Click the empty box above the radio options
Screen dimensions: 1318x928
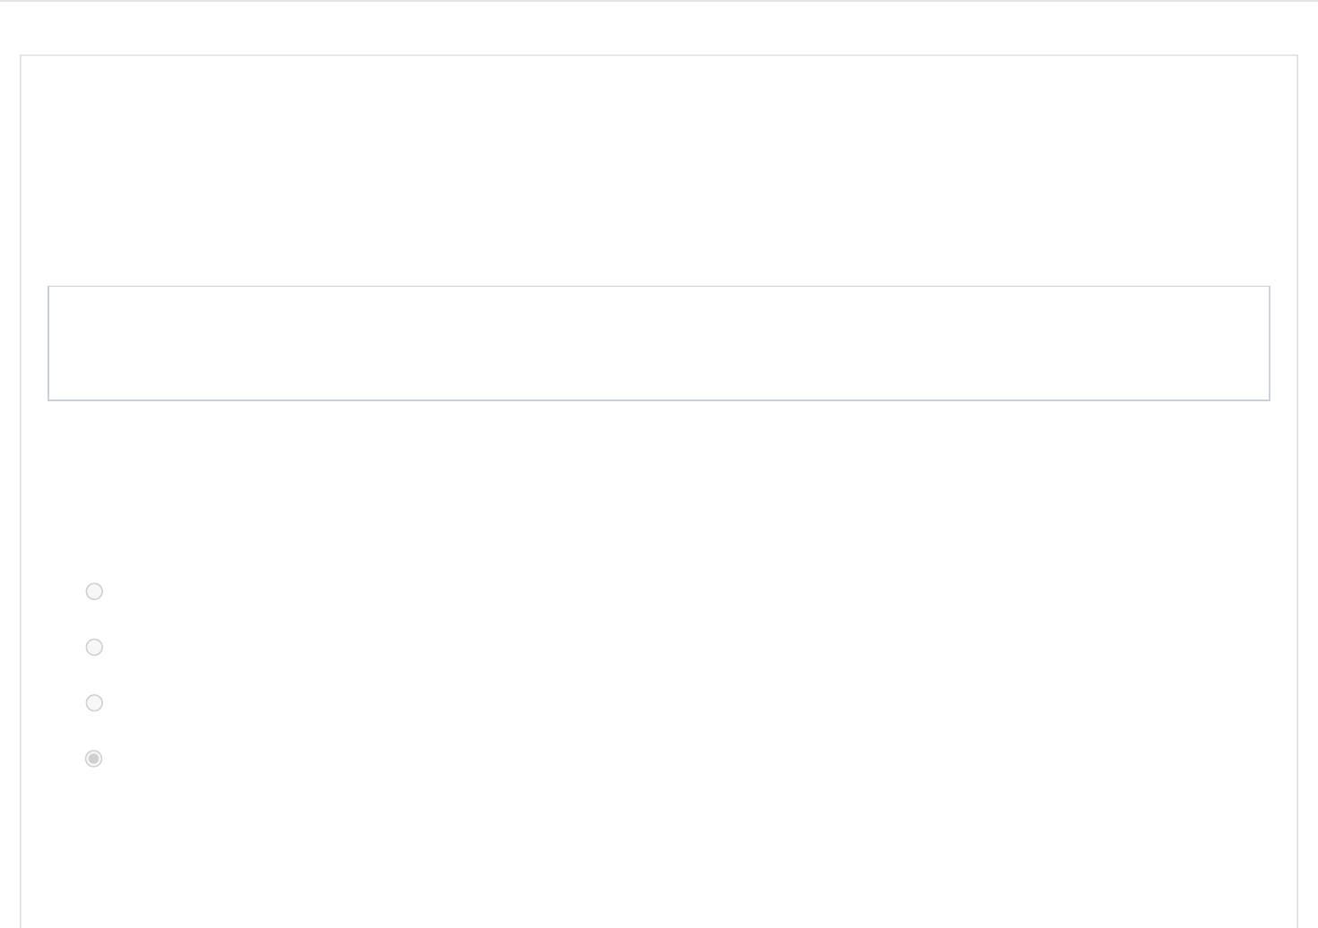pos(659,343)
